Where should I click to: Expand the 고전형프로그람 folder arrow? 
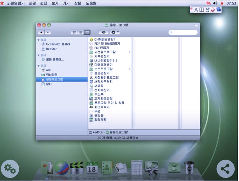pyautogui.click(x=130, y=52)
